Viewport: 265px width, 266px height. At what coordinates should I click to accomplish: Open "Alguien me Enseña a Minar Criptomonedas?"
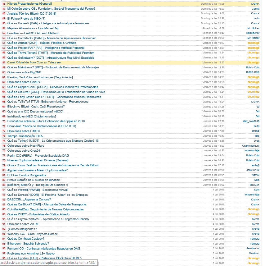coord(38,170)
